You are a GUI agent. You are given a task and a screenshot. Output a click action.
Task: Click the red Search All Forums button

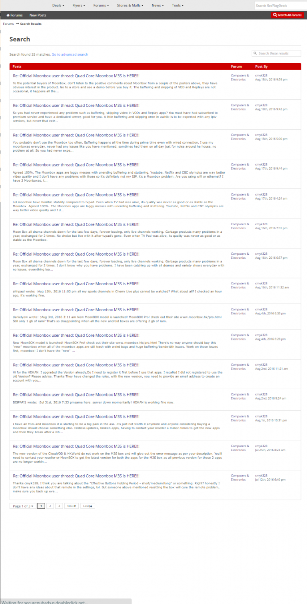tap(287, 15)
